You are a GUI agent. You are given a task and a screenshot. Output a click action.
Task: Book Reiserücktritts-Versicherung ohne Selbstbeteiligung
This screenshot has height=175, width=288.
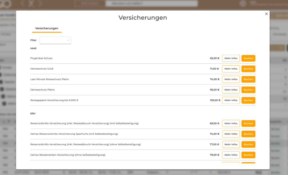pos(248,144)
